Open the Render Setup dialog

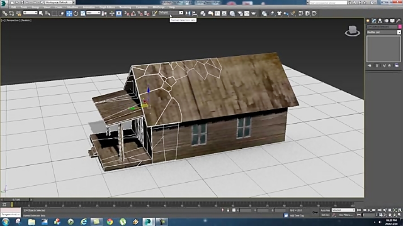(x=240, y=13)
